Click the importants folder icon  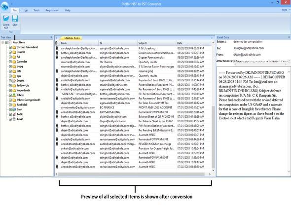14,90
